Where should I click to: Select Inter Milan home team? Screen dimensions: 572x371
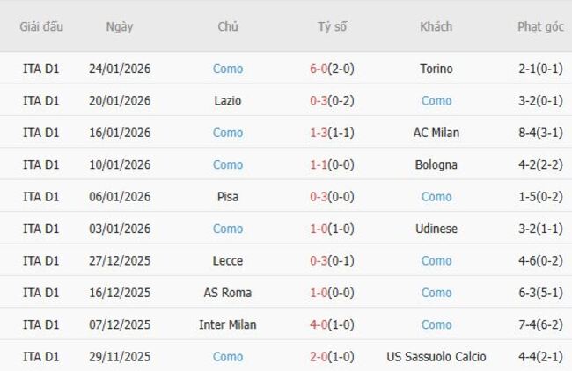228,324
